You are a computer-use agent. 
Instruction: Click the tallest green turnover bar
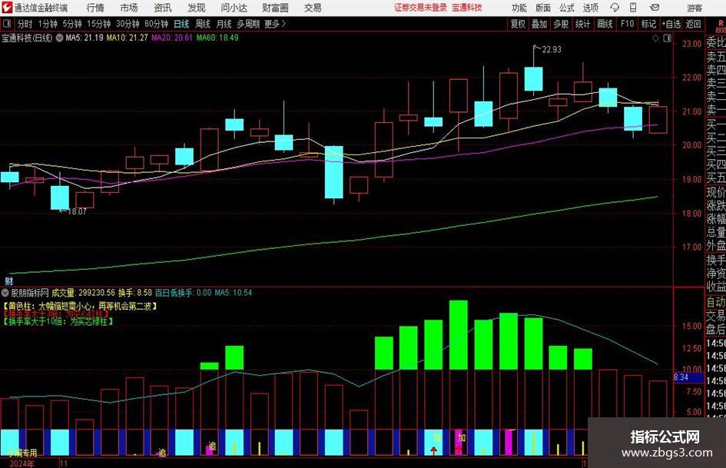(x=459, y=334)
